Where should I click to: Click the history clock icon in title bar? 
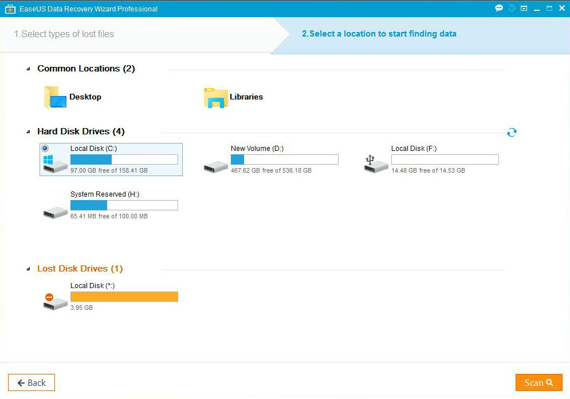512,9
